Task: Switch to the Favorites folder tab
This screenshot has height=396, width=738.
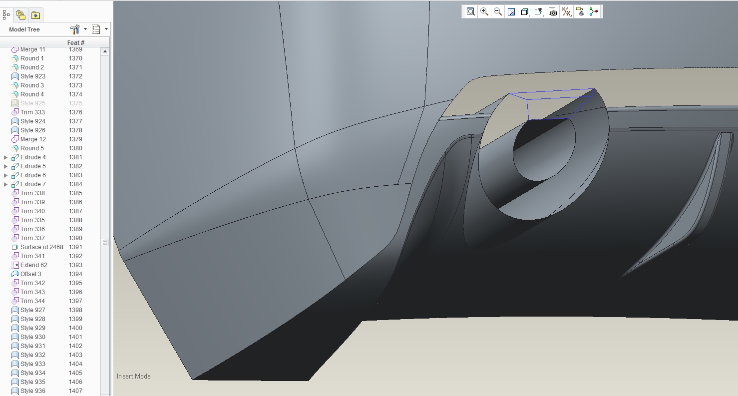Action: pos(35,15)
